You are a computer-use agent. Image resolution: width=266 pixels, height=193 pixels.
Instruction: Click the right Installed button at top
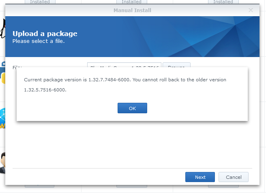coord(223,2)
